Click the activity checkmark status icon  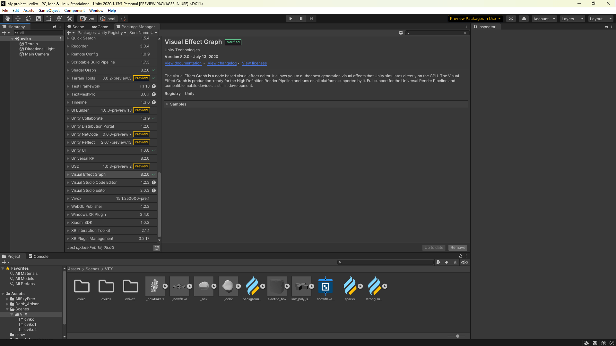612,343
